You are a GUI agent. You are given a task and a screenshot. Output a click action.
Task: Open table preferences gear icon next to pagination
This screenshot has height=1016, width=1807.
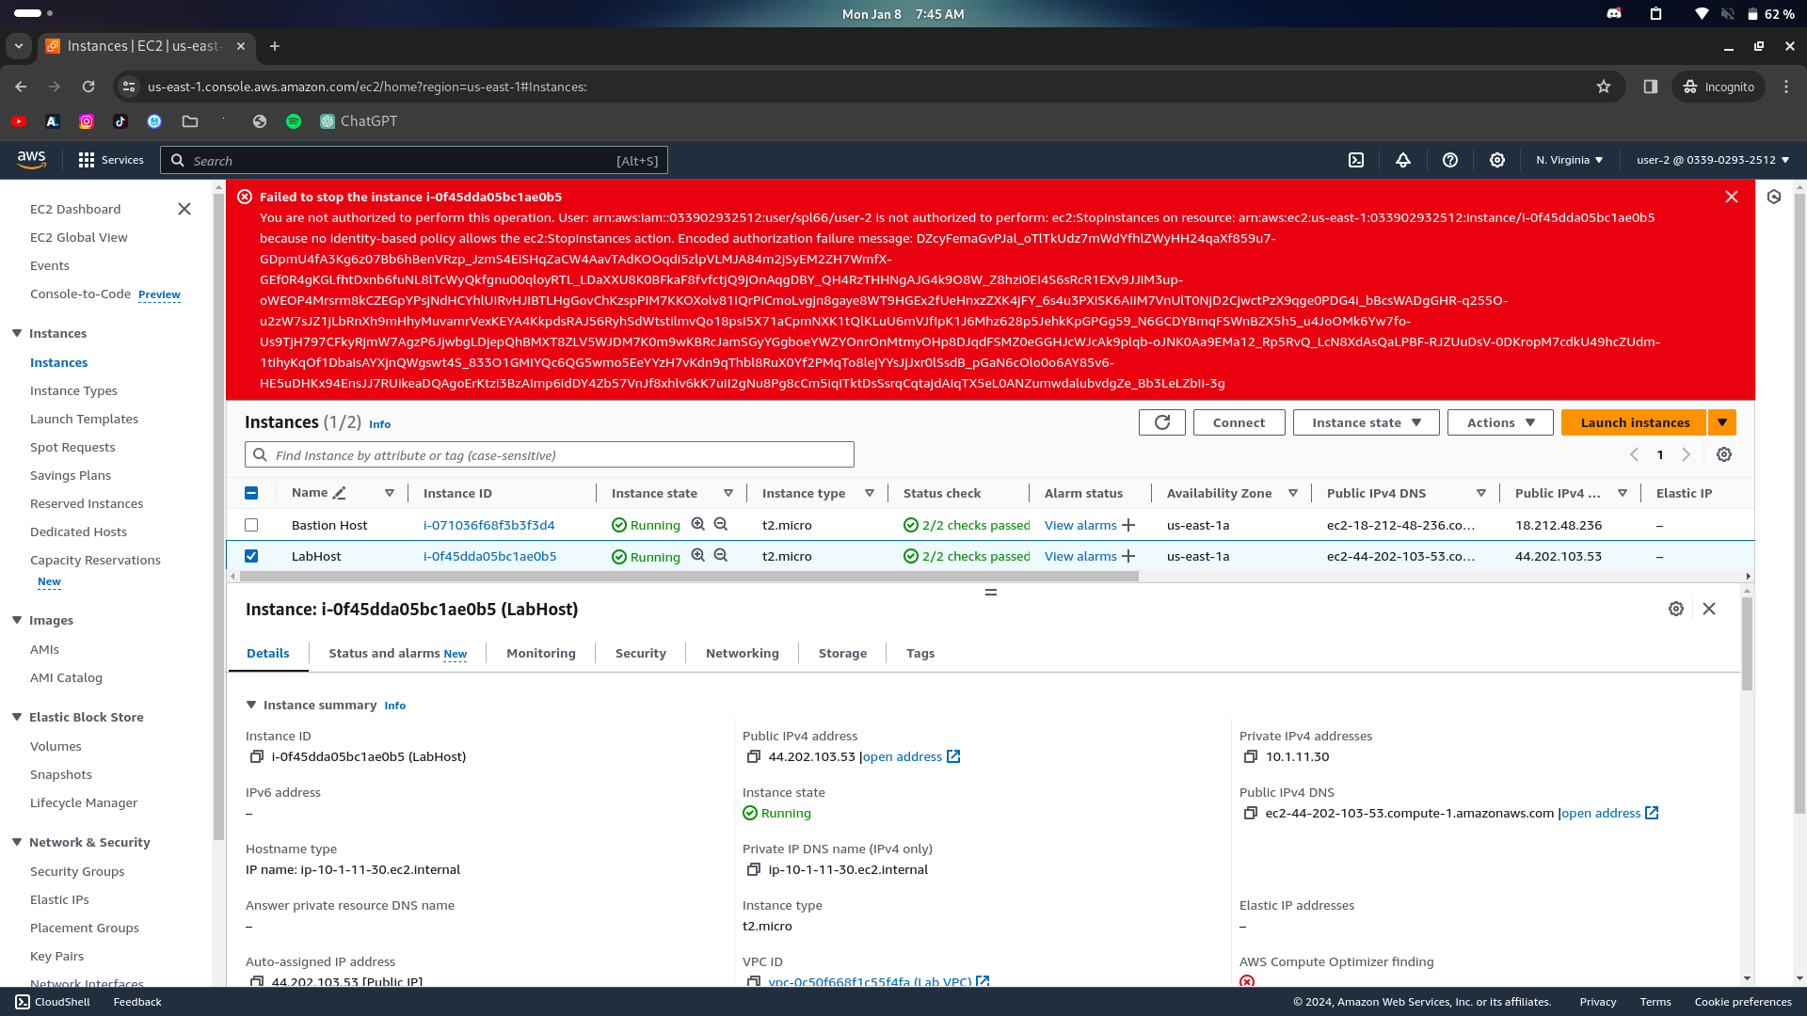1724,454
